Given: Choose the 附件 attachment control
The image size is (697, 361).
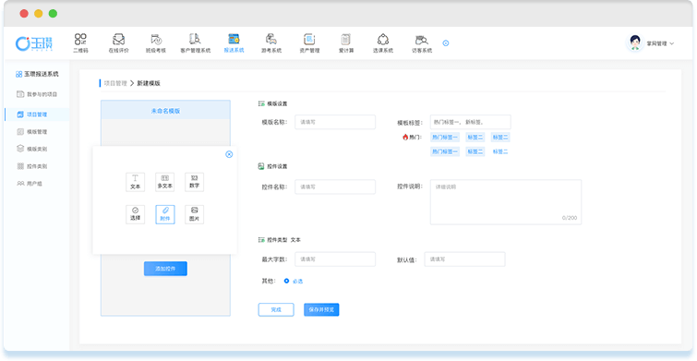Looking at the screenshot, I should coord(165,214).
